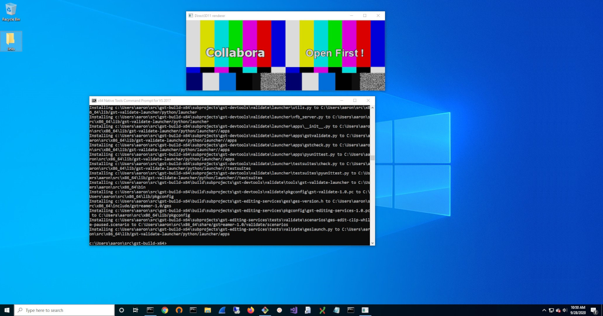Screen dimensions: 603x316
Task: Open the green and red X app
Action: click(x=322, y=310)
